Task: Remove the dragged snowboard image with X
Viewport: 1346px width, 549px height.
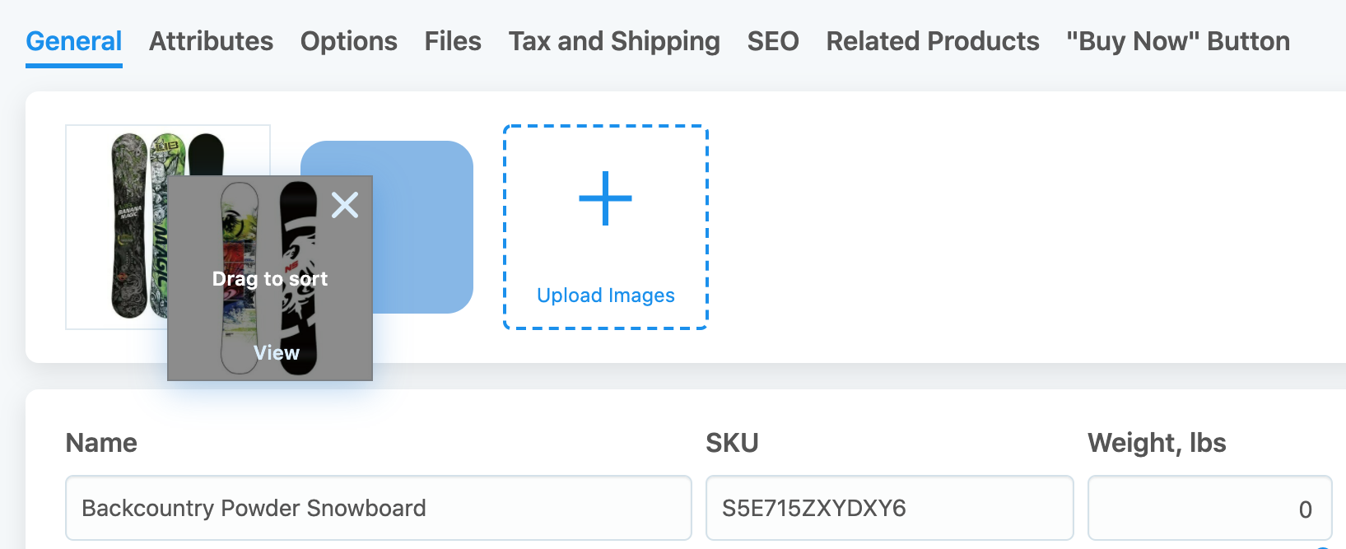Action: 345,204
